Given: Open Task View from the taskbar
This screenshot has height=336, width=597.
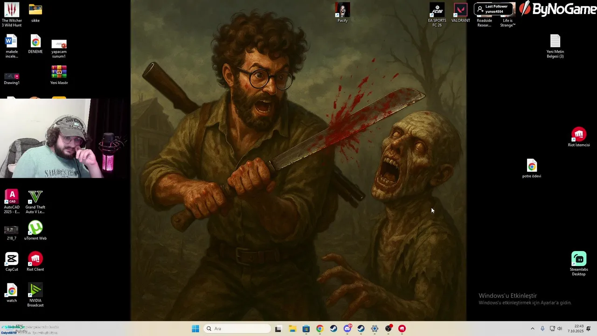Looking at the screenshot, I should [278, 329].
